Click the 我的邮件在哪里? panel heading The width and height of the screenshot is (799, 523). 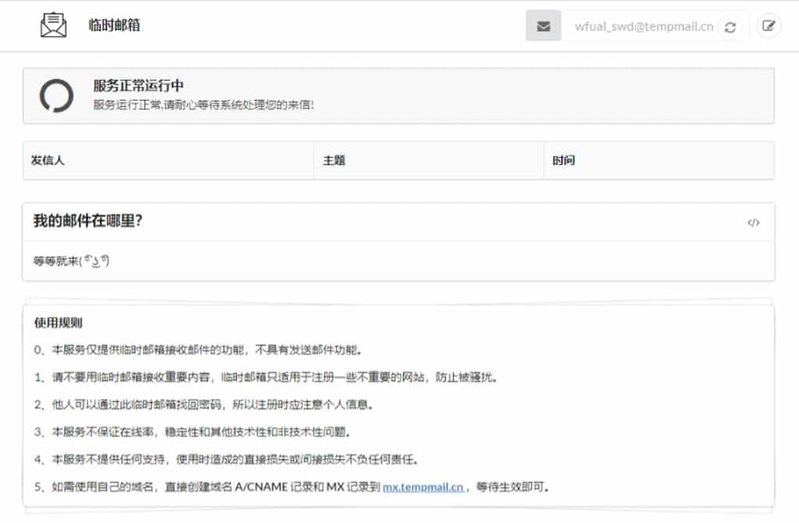(87, 221)
